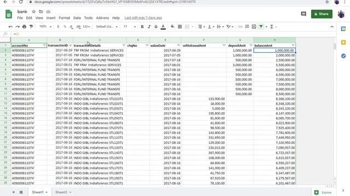Open the Format menu
Viewport: 350px width, 196px height.
[x=65, y=18]
